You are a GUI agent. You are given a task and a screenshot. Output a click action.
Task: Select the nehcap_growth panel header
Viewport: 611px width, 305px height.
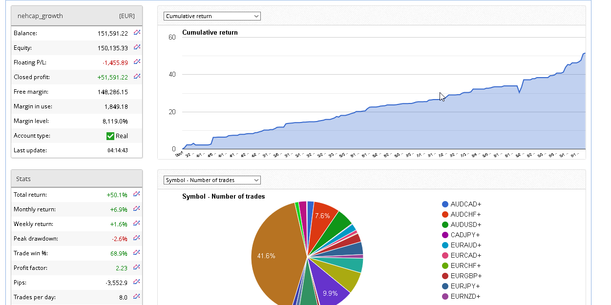pos(77,16)
